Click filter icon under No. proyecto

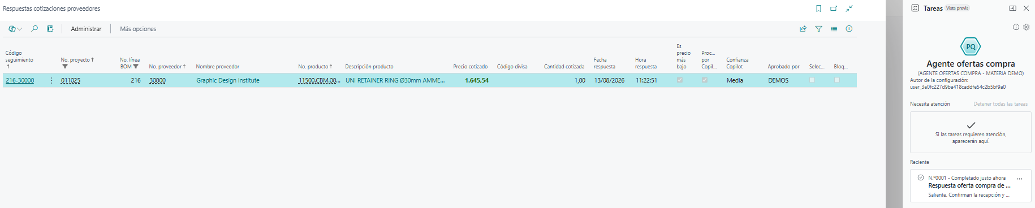65,67
